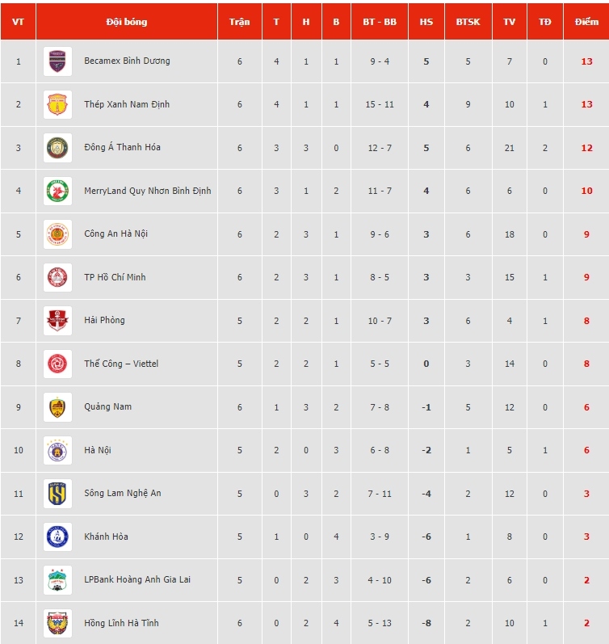Viewport: 609px width, 644px height.
Task: Click the HS column header
Action: pos(426,22)
